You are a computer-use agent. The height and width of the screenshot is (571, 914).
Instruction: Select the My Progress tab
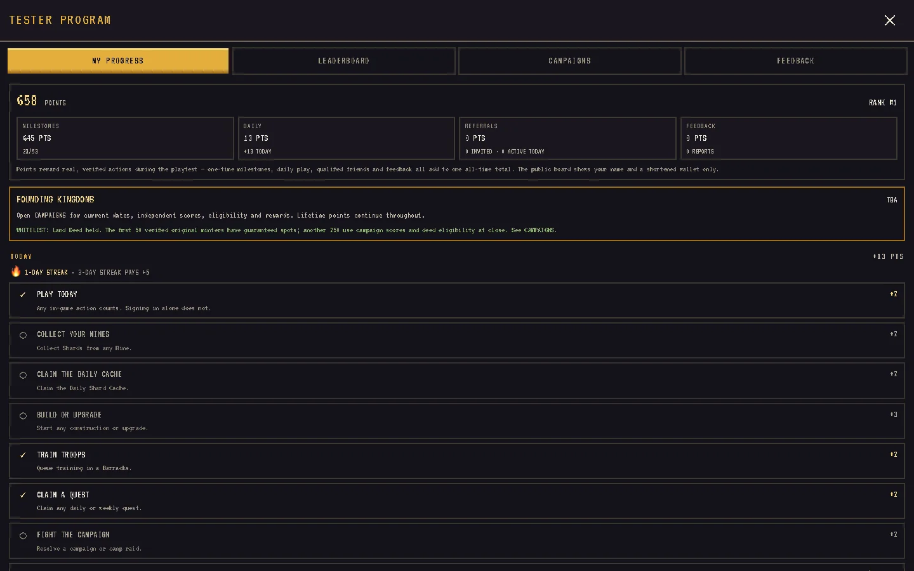coord(118,61)
